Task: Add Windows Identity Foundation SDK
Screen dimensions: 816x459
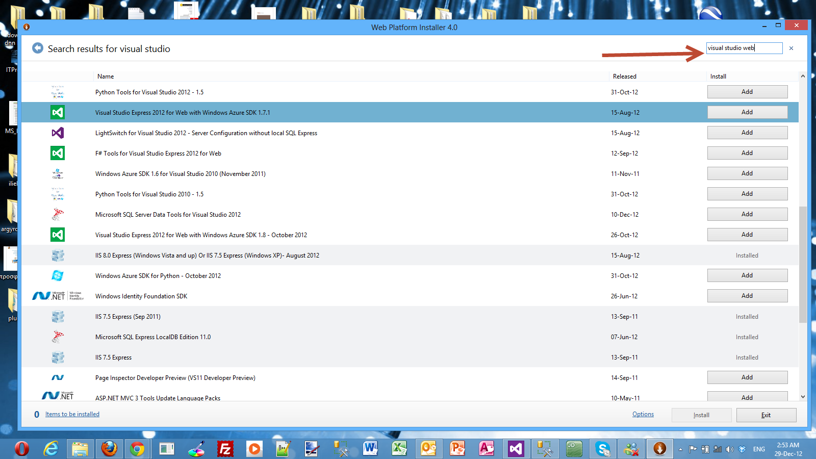Action: (x=747, y=296)
